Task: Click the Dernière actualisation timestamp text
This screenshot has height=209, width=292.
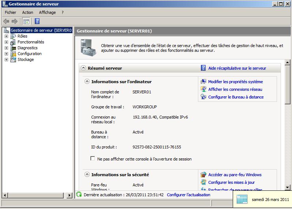Action: point(124,195)
